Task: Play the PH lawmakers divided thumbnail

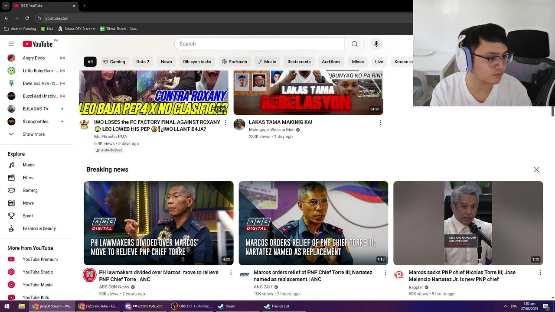Action: pos(159,223)
